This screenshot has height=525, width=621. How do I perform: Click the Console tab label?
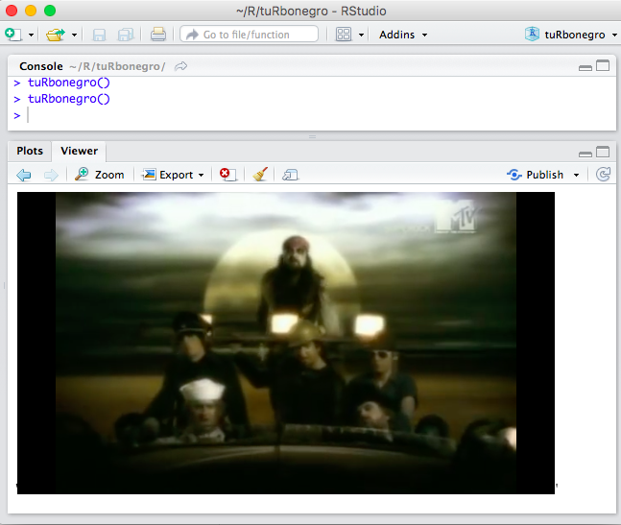point(41,66)
